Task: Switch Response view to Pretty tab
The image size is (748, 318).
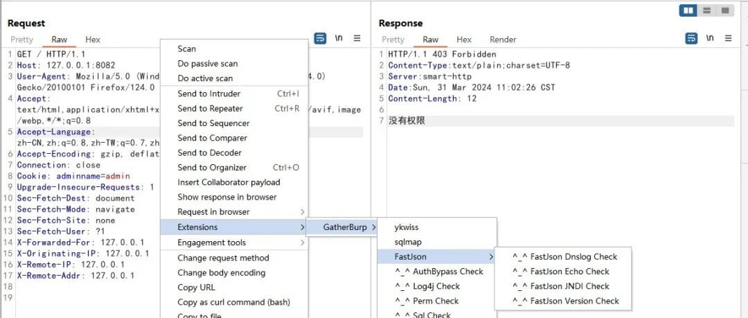Action: pyautogui.click(x=393, y=39)
